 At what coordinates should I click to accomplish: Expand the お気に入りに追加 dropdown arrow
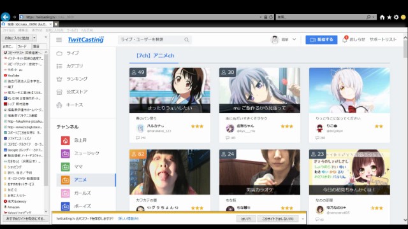34,38
